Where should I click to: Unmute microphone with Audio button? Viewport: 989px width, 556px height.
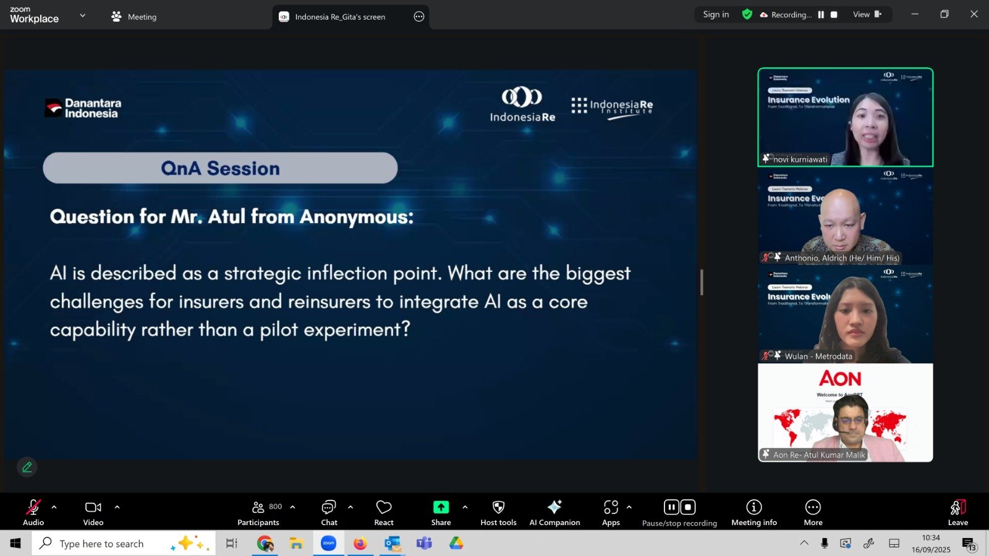(x=33, y=512)
